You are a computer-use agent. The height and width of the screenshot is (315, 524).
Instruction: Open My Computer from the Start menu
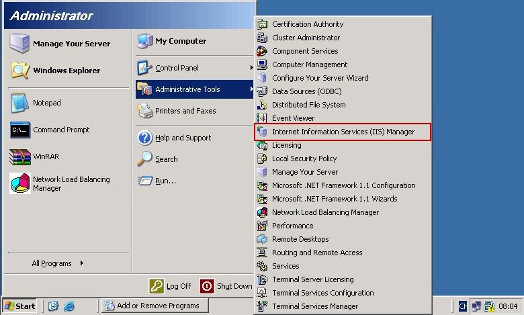(x=194, y=41)
